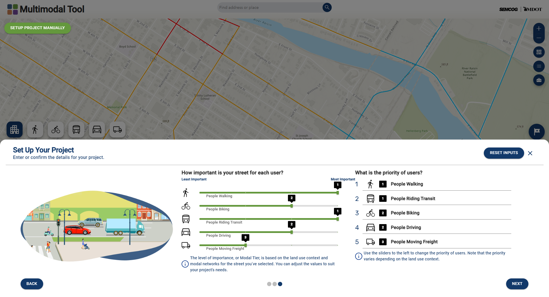Click the search magnifier icon
This screenshot has width=549, height=297.
pos(327,7)
